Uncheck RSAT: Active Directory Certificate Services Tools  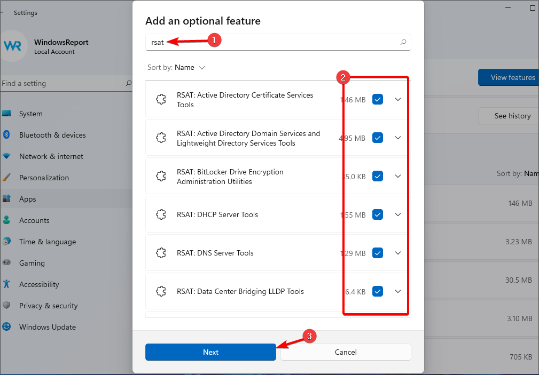(x=378, y=99)
